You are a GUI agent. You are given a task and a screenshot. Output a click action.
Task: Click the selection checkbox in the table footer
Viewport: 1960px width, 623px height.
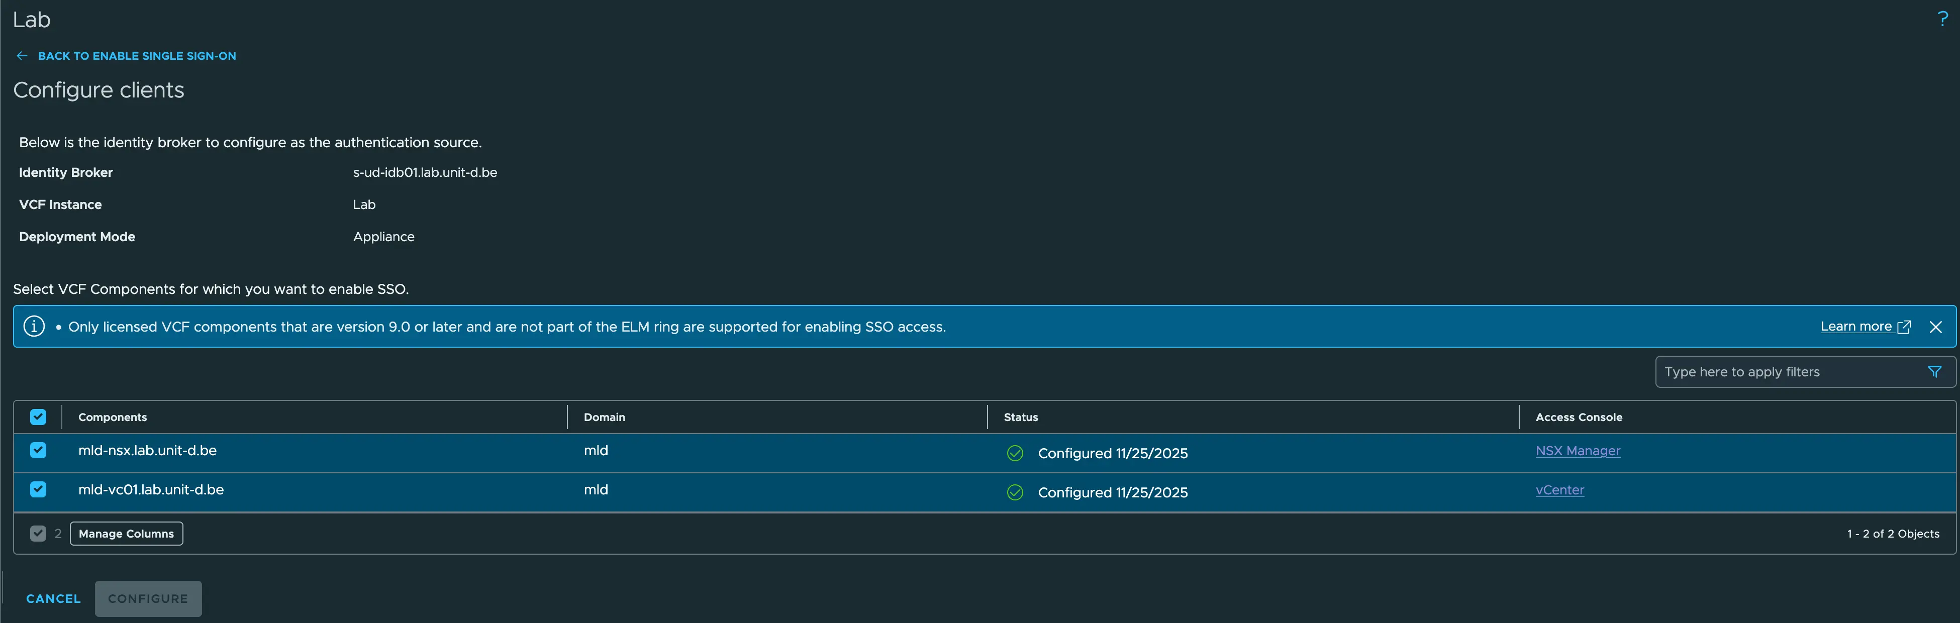point(38,533)
